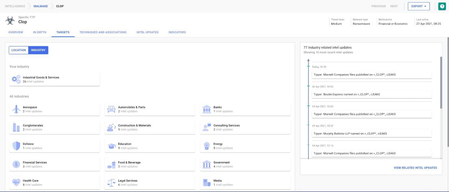The height and width of the screenshot is (192, 449).
Task: Open today's Marnell Companies files published update
Action: tap(372, 75)
